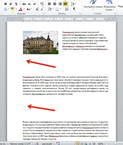Toggle underline formatting (Ч)

[16, 4]
